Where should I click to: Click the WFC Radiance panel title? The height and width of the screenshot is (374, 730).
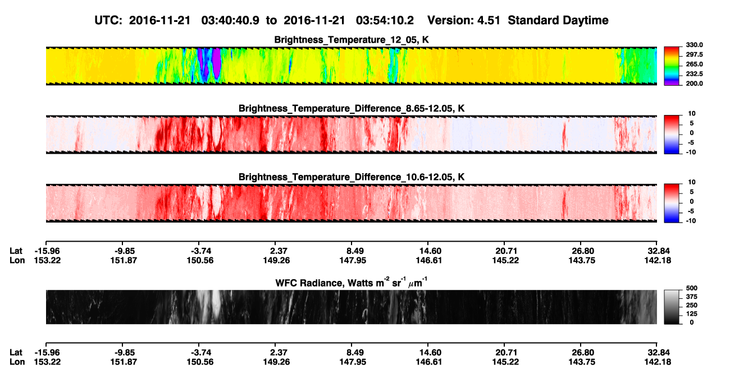click(352, 283)
